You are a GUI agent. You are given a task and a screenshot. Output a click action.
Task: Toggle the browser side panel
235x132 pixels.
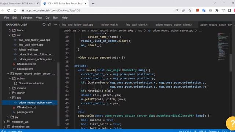point(229,10)
